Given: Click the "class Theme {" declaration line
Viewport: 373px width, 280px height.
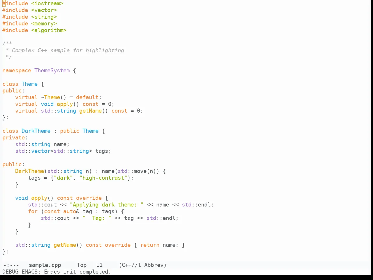Looking at the screenshot, I should coord(23,84).
